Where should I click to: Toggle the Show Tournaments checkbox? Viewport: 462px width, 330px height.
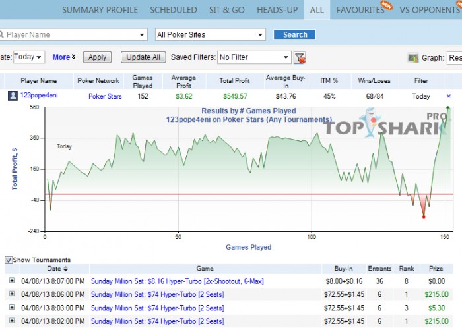[9, 260]
